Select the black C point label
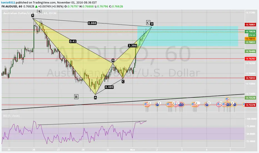The width and height of the screenshot is (259, 153). pos(123,82)
